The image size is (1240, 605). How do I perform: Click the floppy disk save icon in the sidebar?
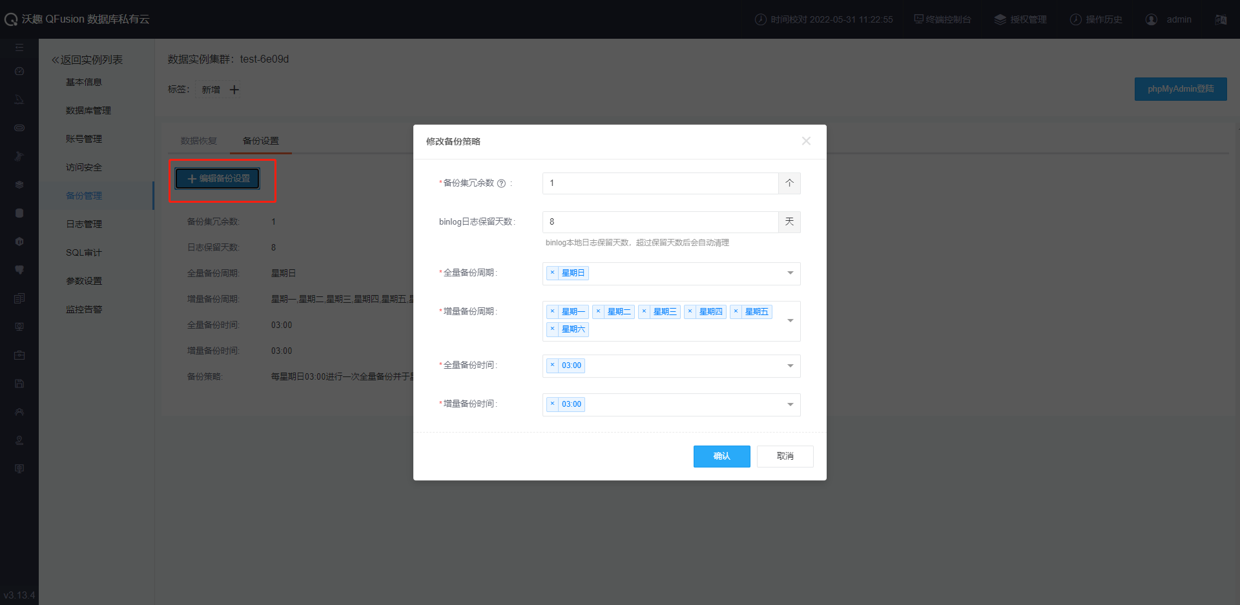19,384
